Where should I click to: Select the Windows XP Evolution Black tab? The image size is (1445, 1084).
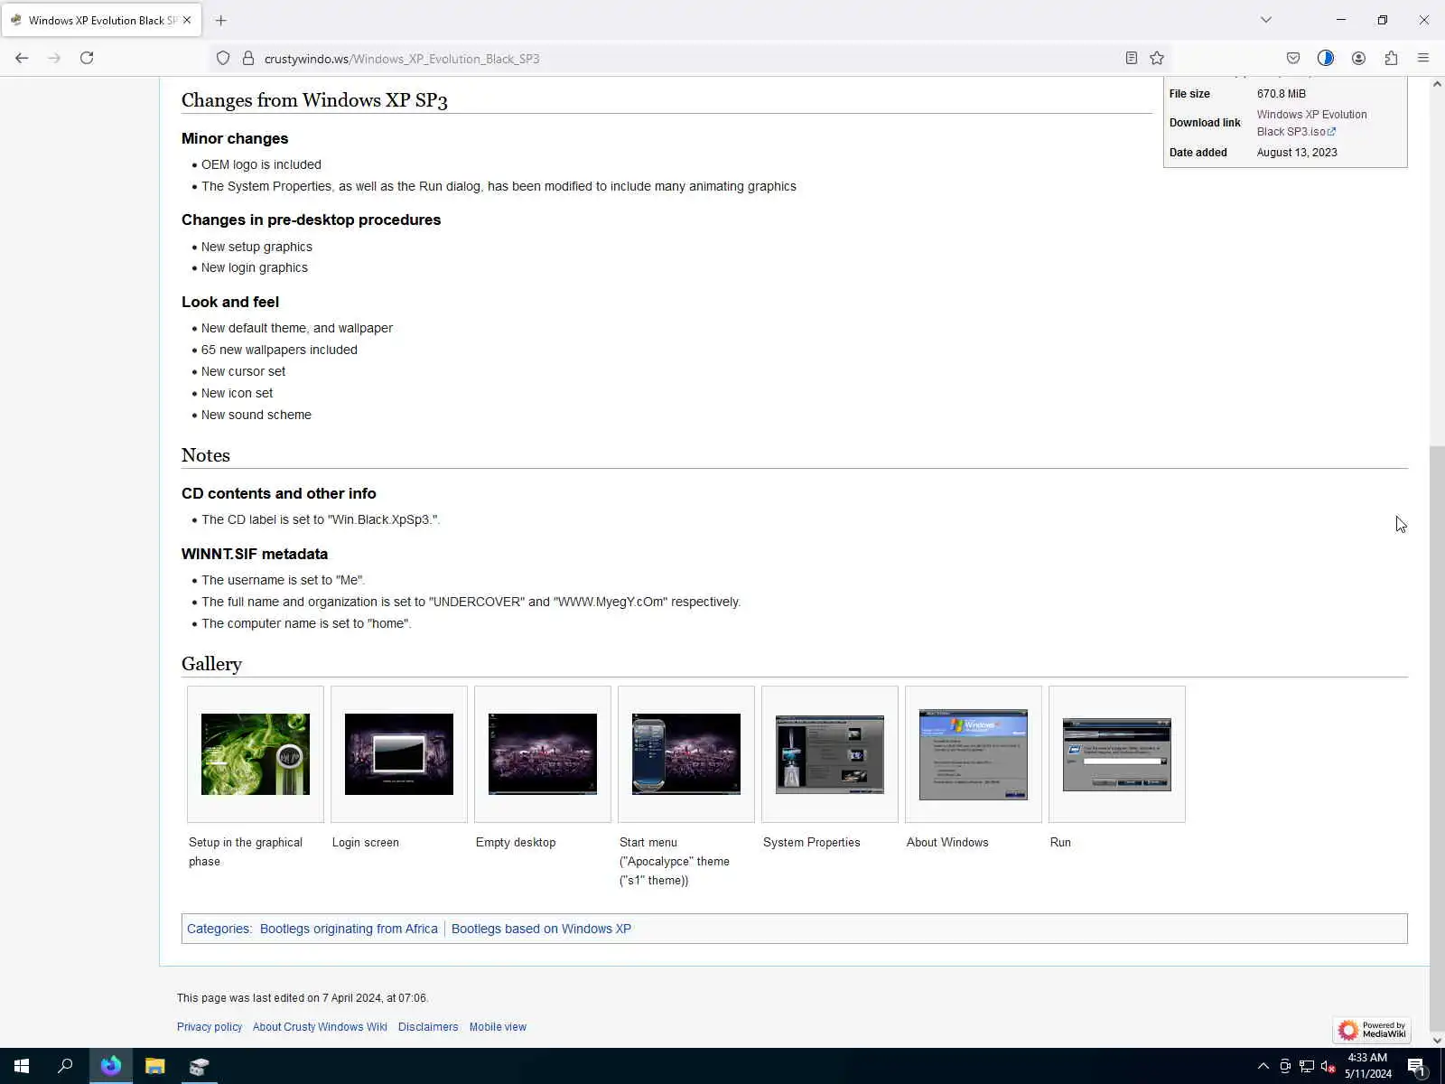click(101, 20)
